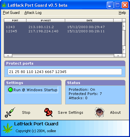Click the Run @ Windows Startup label
Image resolution: width=130 pixels, height=137 pixels.
click(35, 90)
